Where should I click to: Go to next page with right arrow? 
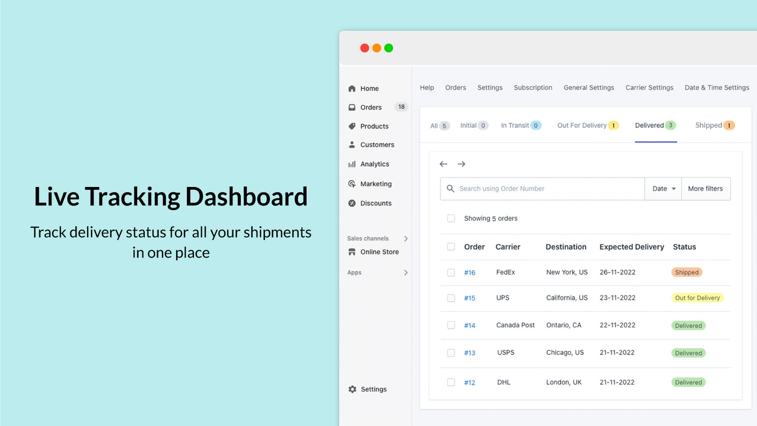461,164
